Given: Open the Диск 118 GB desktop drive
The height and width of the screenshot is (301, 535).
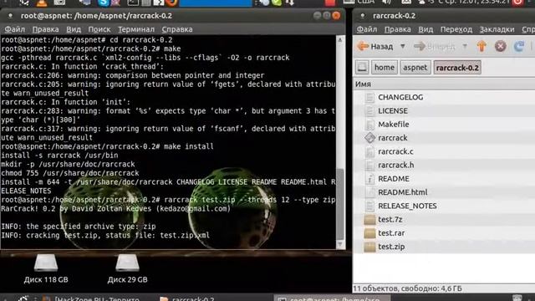Looking at the screenshot, I should (x=46, y=268).
